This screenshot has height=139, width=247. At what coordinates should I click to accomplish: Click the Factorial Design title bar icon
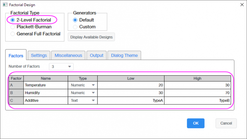[x=5, y=5]
